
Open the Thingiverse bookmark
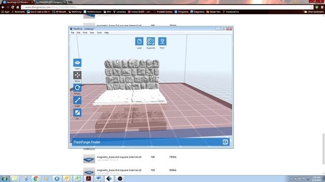(181, 12)
